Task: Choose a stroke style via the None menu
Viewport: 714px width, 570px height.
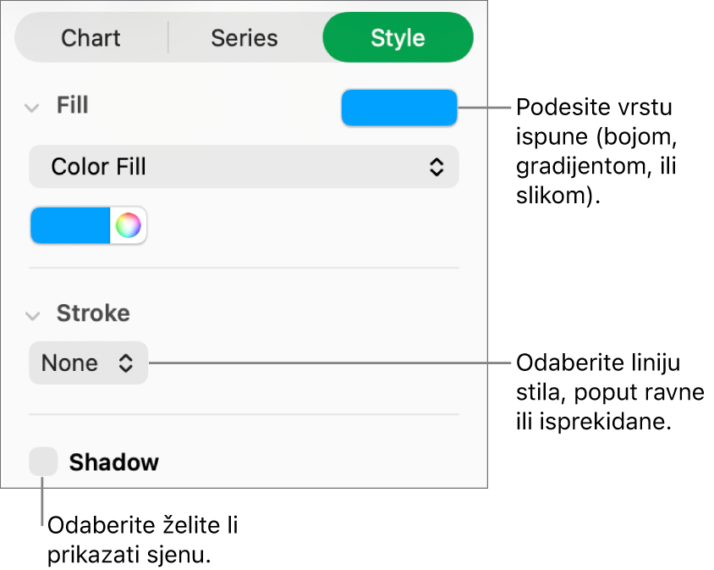Action: pos(88,362)
